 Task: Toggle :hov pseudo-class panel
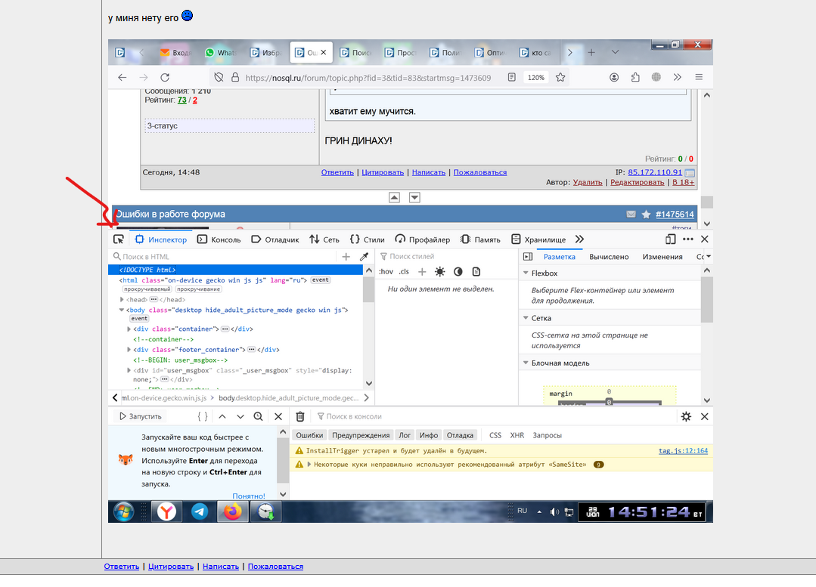[386, 271]
